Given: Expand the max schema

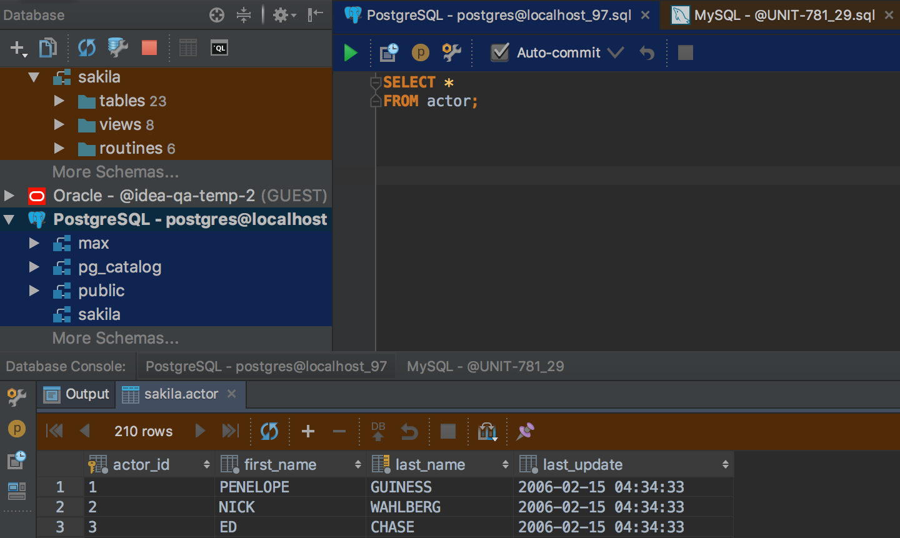Looking at the screenshot, I should point(34,243).
